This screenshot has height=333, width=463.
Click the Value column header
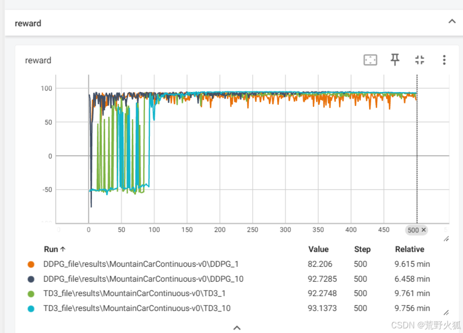[x=318, y=249]
